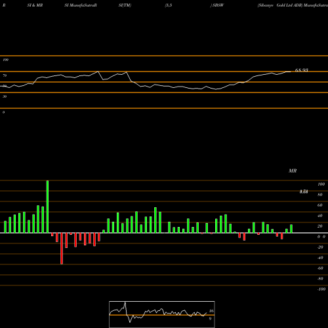Click the MR label above the histogram

293,171
